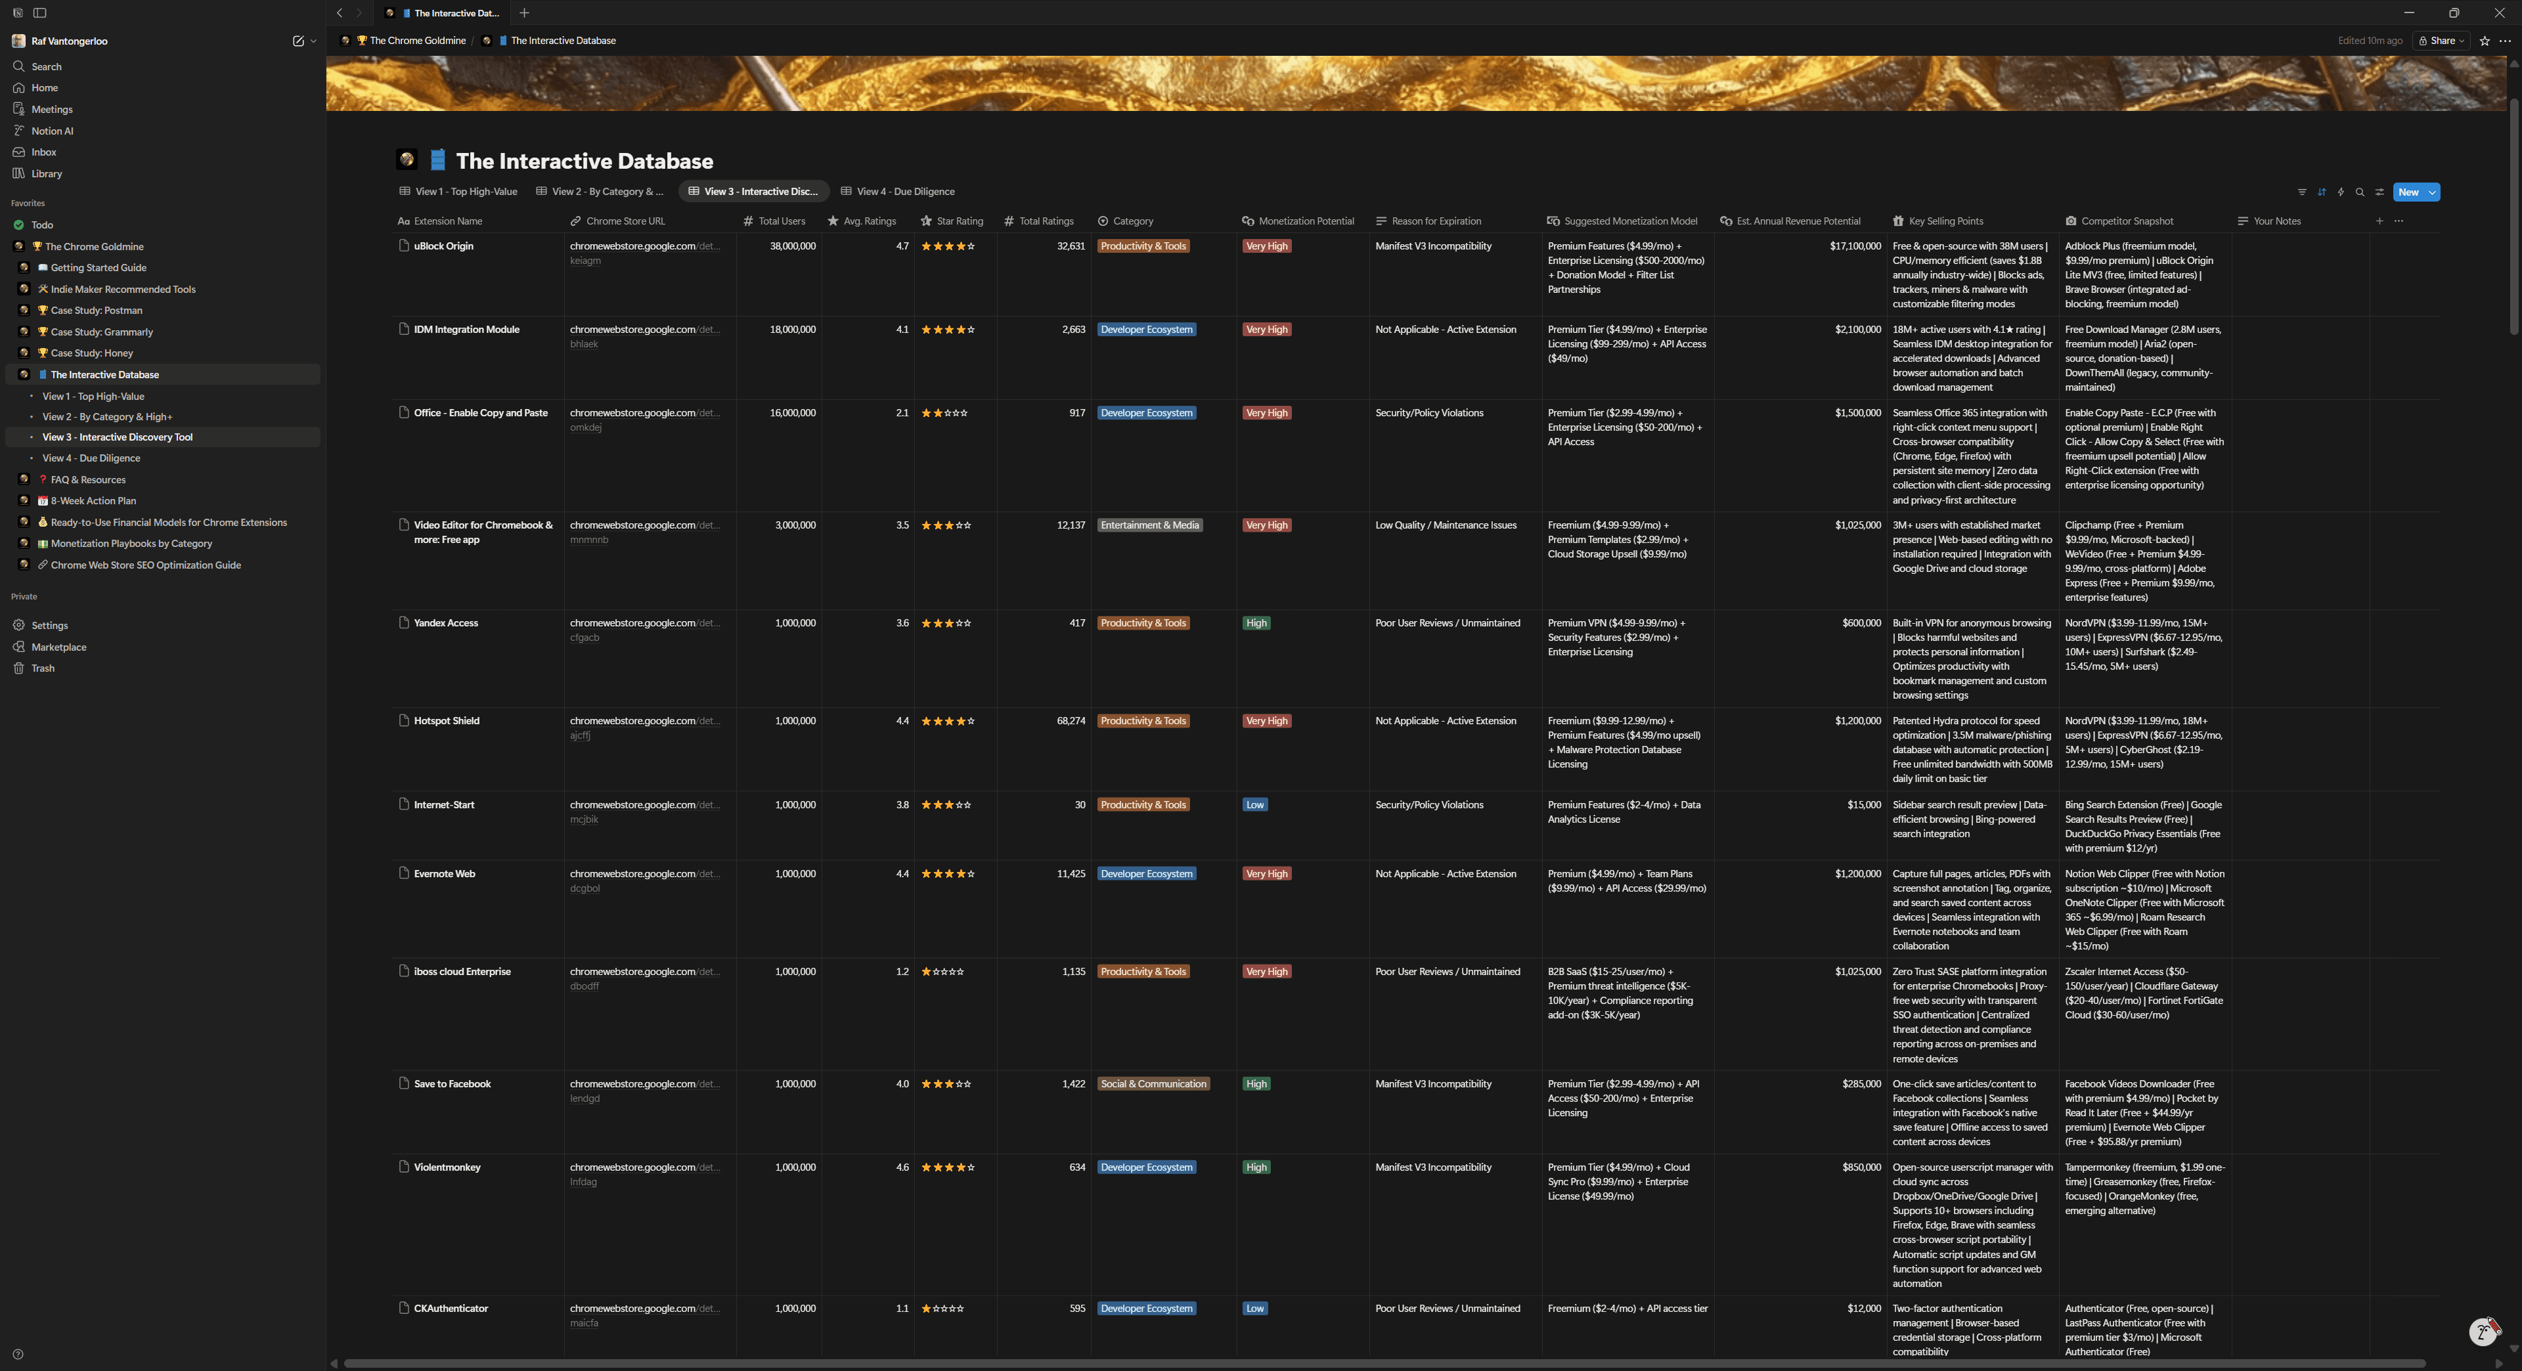
Task: Open the Sort options for the database
Action: click(x=2322, y=193)
